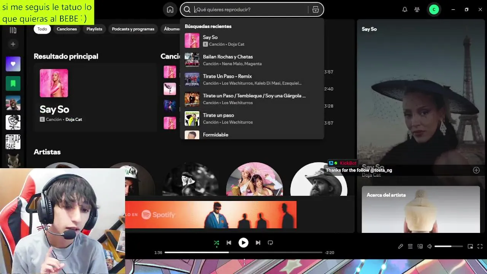Minimize the Spotify window
The image size is (487, 274).
click(453, 10)
